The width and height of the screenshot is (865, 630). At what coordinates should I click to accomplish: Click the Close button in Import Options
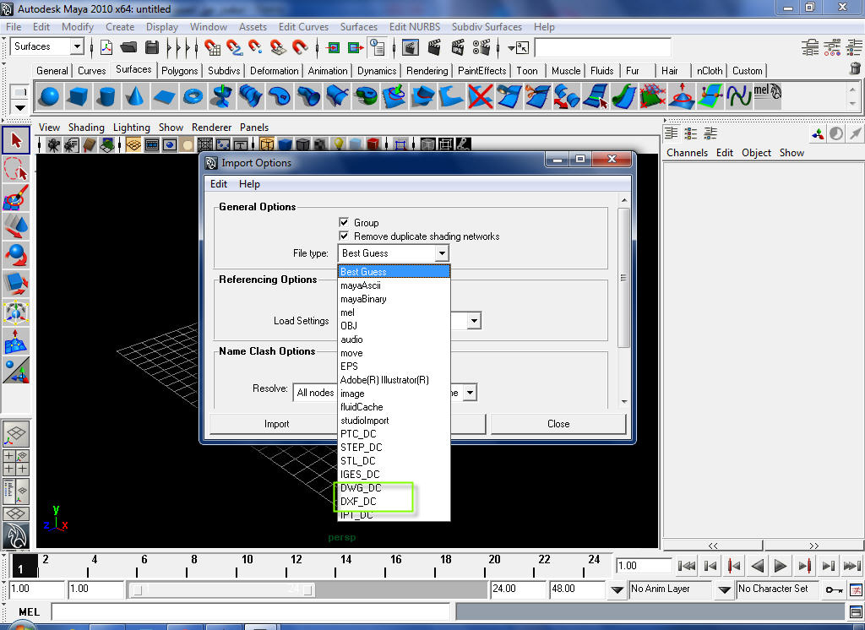click(x=558, y=424)
